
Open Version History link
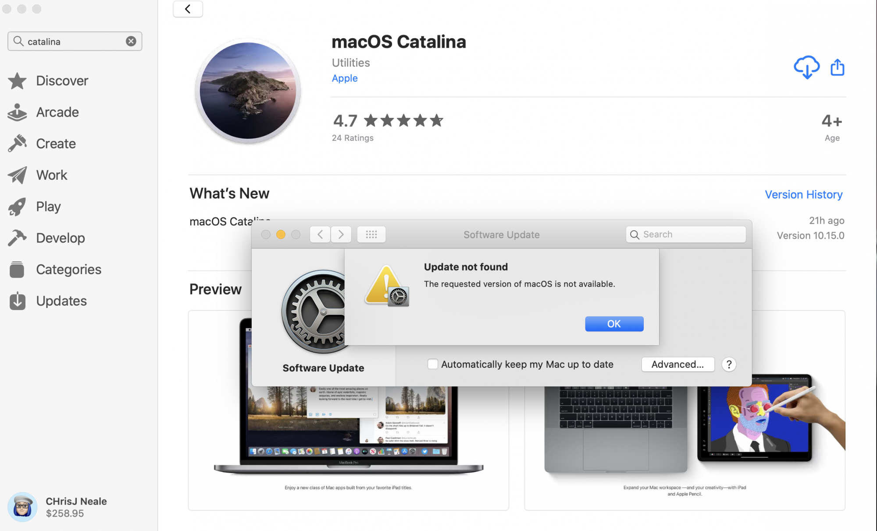(x=803, y=194)
